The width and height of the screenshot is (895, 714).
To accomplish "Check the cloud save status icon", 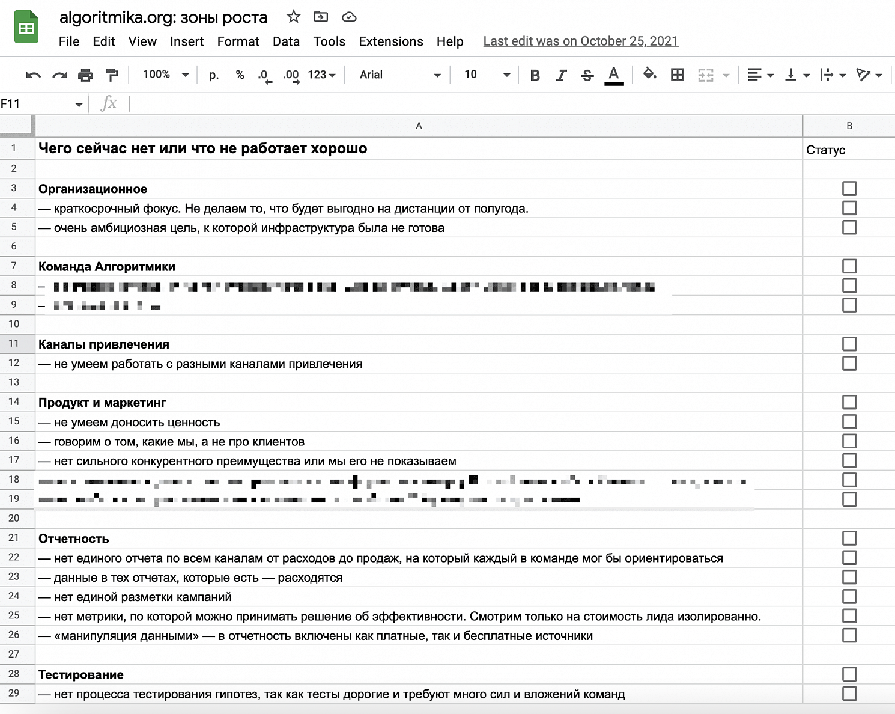I will tap(348, 17).
